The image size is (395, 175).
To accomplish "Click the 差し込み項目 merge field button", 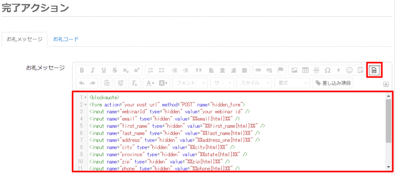I will point(333,83).
